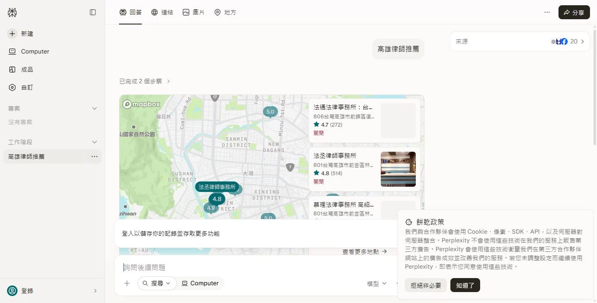
Task: Open the three-dot more menu in header
Action: (547, 12)
